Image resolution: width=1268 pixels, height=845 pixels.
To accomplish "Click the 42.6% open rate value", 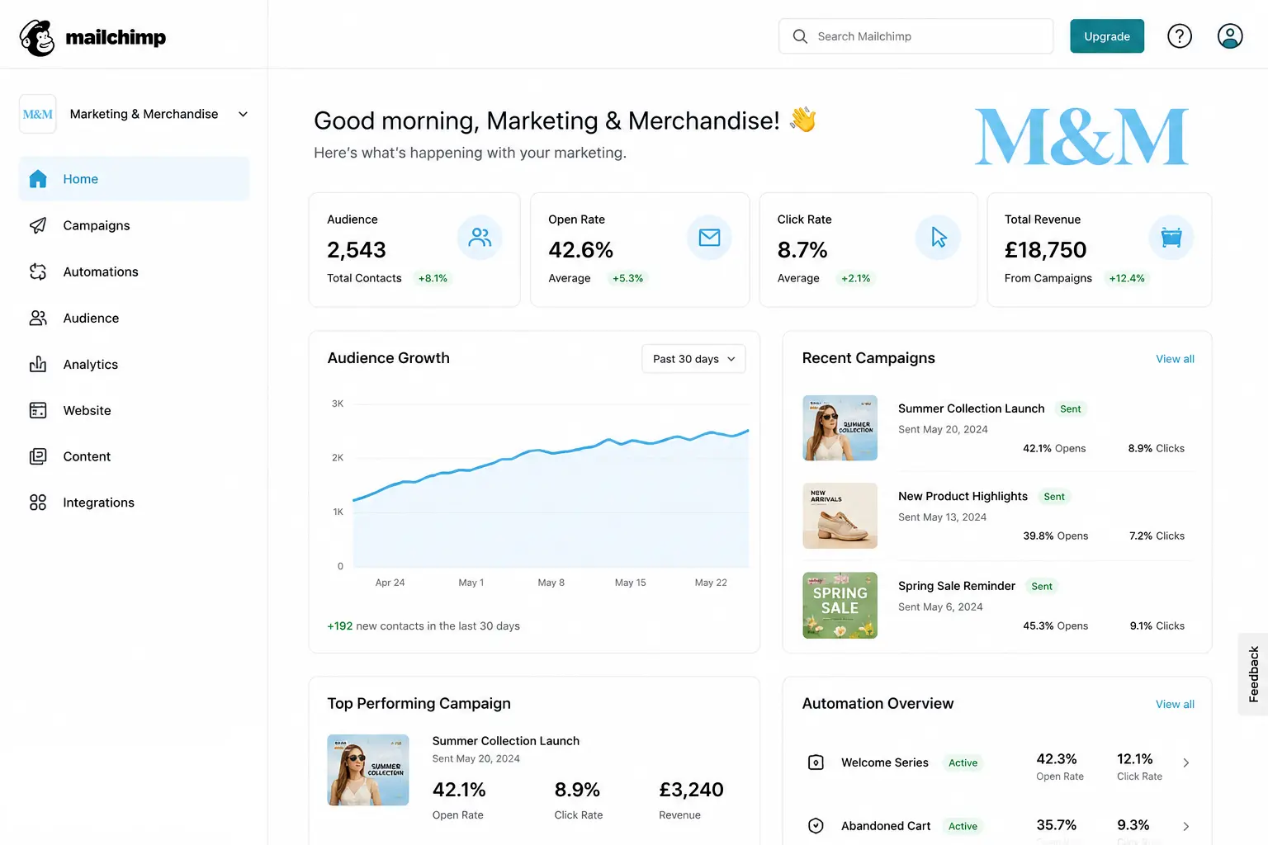I will [581, 250].
